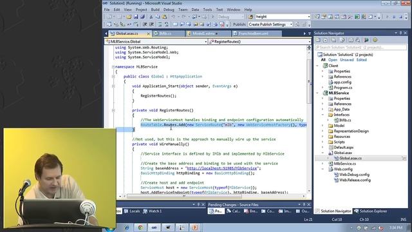Image resolution: width=412 pixels, height=232 pixels.
Task: Click the Search Solution input field
Action: point(360,47)
